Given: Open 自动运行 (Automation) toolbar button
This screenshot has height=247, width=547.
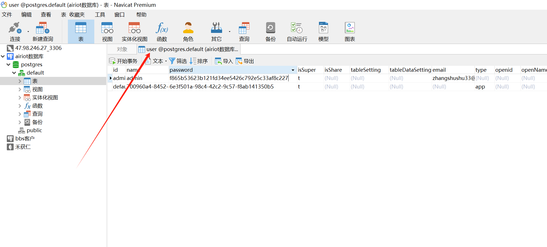Looking at the screenshot, I should tap(297, 31).
